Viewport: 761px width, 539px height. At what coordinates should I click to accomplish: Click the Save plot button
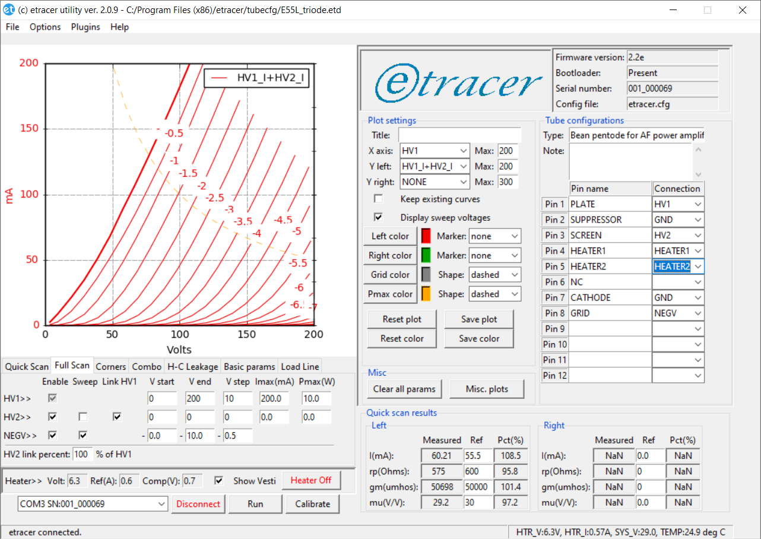click(x=479, y=319)
